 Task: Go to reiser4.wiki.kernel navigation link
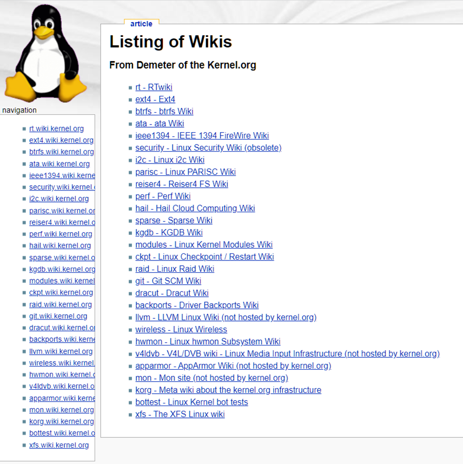[x=62, y=223]
